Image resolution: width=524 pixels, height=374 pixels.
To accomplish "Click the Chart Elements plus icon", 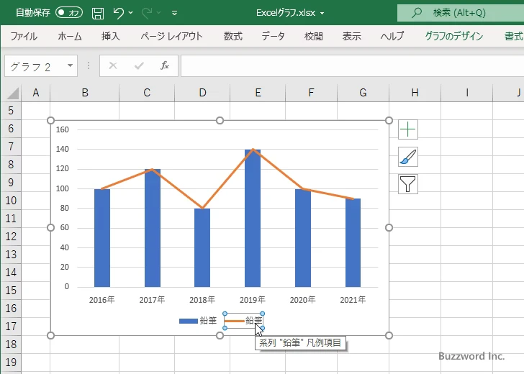I will (408, 129).
